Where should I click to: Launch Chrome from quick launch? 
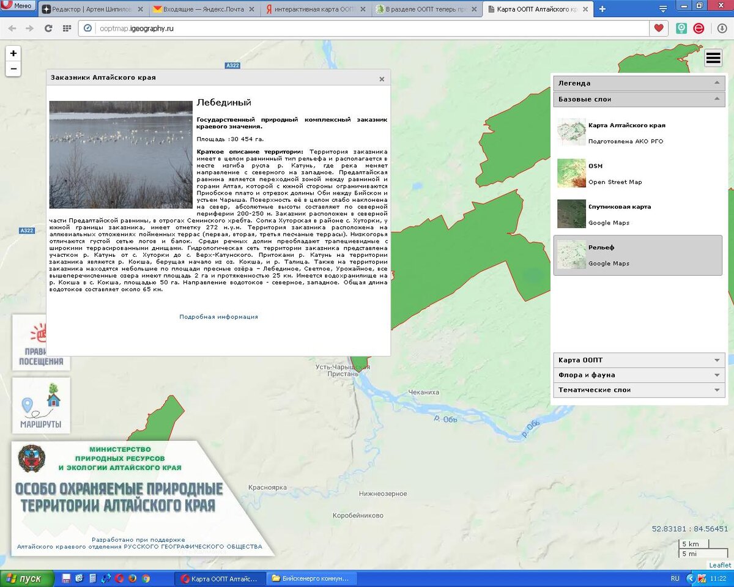pos(146,578)
